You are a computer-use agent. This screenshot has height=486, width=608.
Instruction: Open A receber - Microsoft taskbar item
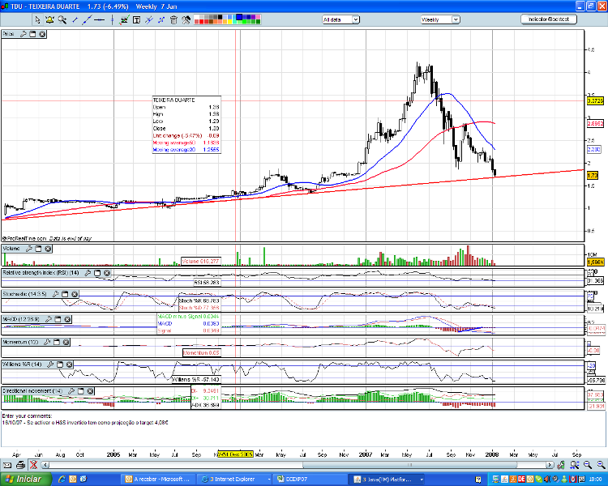tap(158, 480)
